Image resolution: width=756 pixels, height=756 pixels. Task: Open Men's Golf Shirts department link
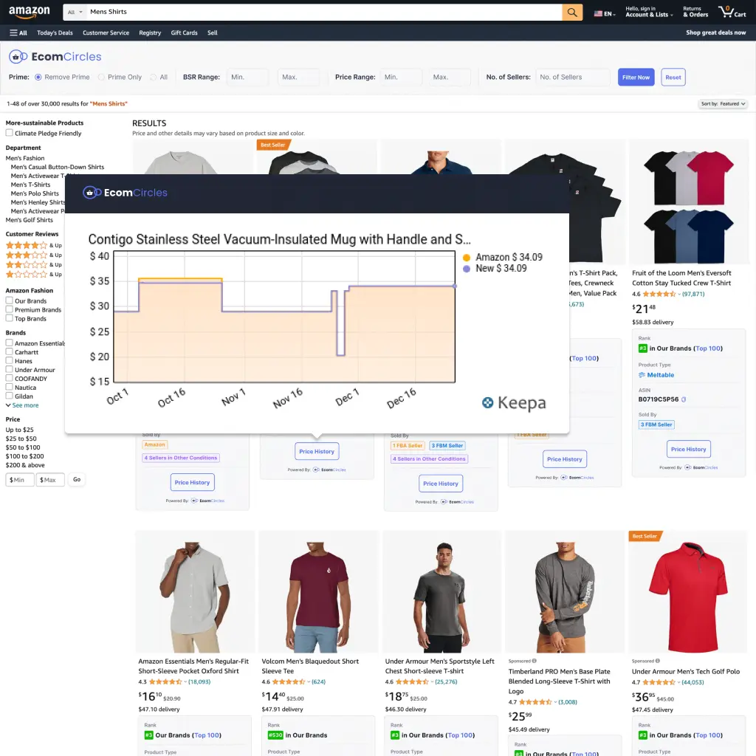pyautogui.click(x=30, y=220)
